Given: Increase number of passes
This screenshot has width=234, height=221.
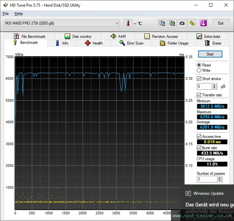Looking at the screenshot, I should click(x=219, y=178).
